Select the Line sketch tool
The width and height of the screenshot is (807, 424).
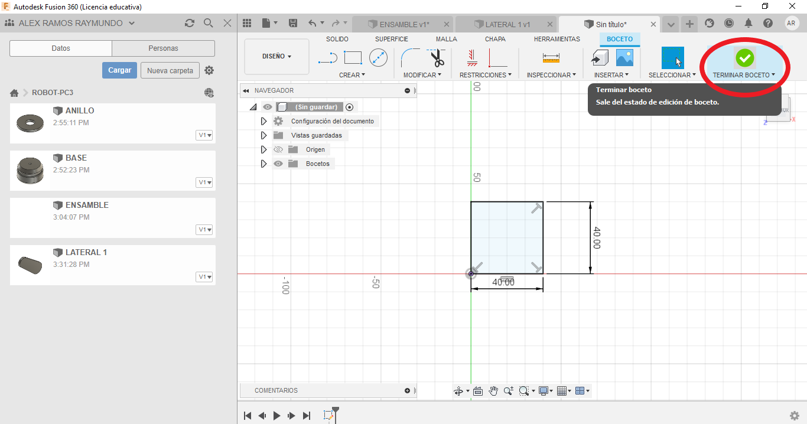tap(327, 58)
